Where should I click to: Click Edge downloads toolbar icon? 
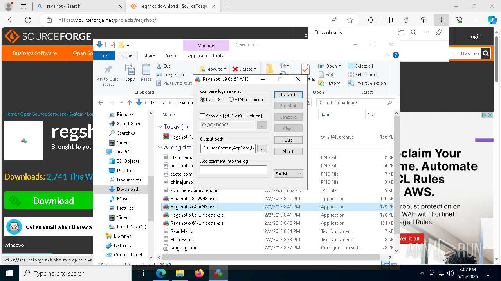(x=441, y=20)
